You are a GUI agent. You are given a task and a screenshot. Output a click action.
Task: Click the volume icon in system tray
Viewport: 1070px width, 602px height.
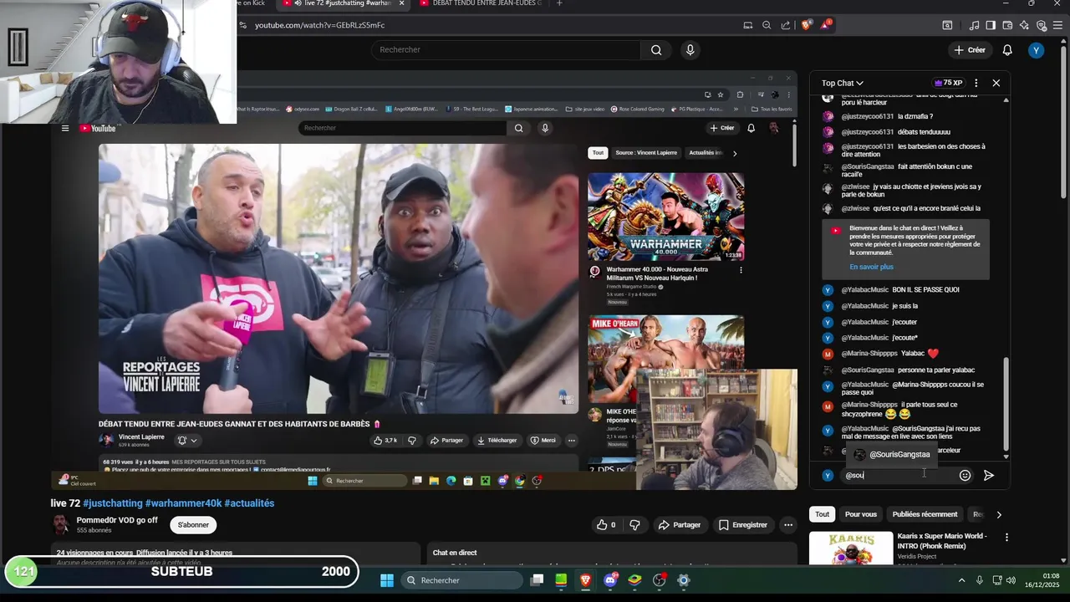pyautogui.click(x=1011, y=580)
